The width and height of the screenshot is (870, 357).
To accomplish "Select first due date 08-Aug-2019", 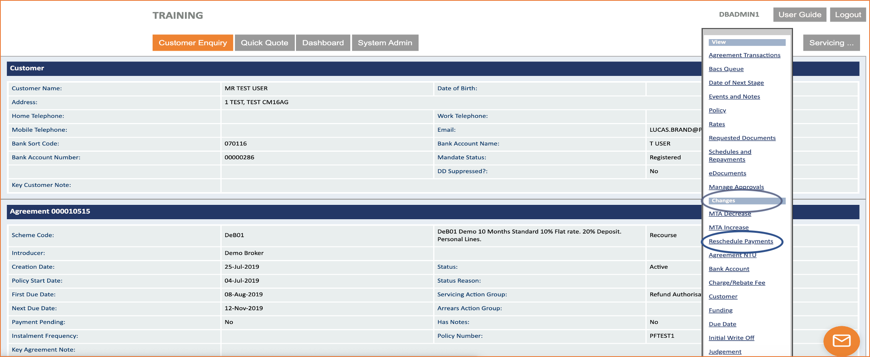I will (244, 294).
